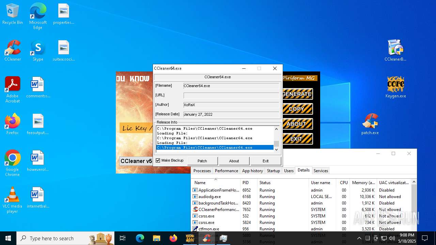Image resolution: width=436 pixels, height=245 pixels.
Task: Select the highlighted CCleaner64.exe path line
Action: point(215,148)
